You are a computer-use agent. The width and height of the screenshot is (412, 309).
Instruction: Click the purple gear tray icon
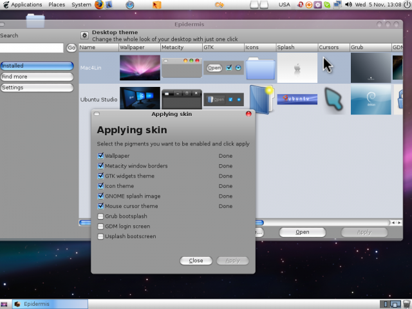[x=317, y=5]
